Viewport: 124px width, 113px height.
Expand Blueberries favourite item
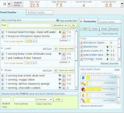[x=82, y=47]
